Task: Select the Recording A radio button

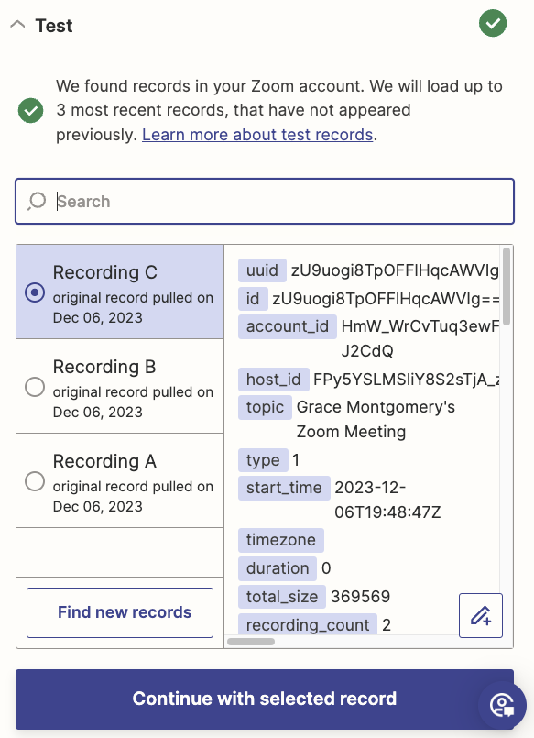Action: (x=35, y=481)
